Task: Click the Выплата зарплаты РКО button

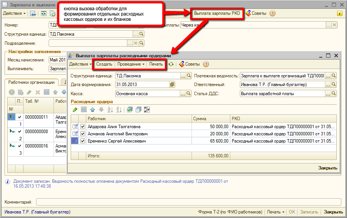Action: click(x=217, y=13)
